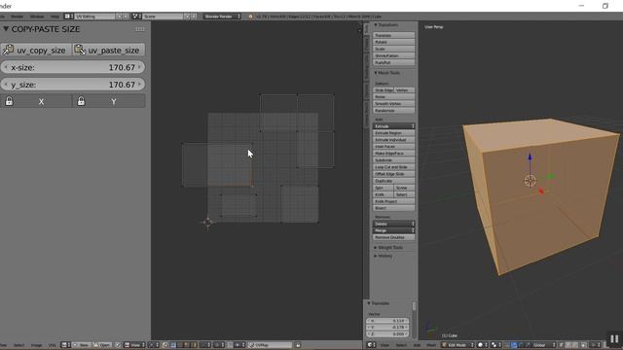Open the Mesh menu in 3D view header
The width and height of the screenshot is (623, 350).
[431, 345]
